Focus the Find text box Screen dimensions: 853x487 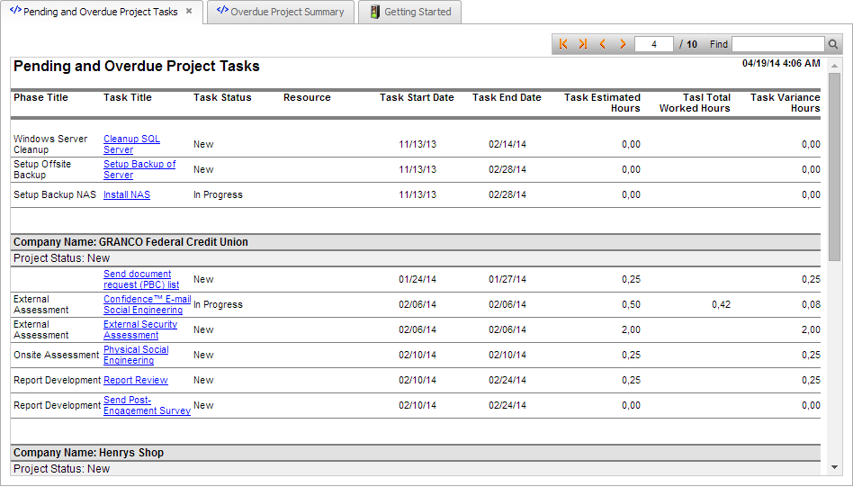778,44
